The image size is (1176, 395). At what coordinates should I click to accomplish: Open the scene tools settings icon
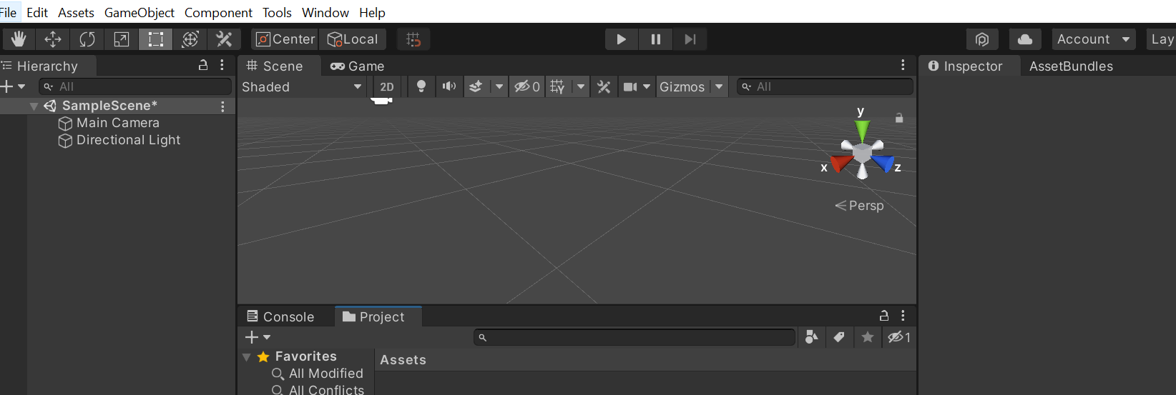604,86
